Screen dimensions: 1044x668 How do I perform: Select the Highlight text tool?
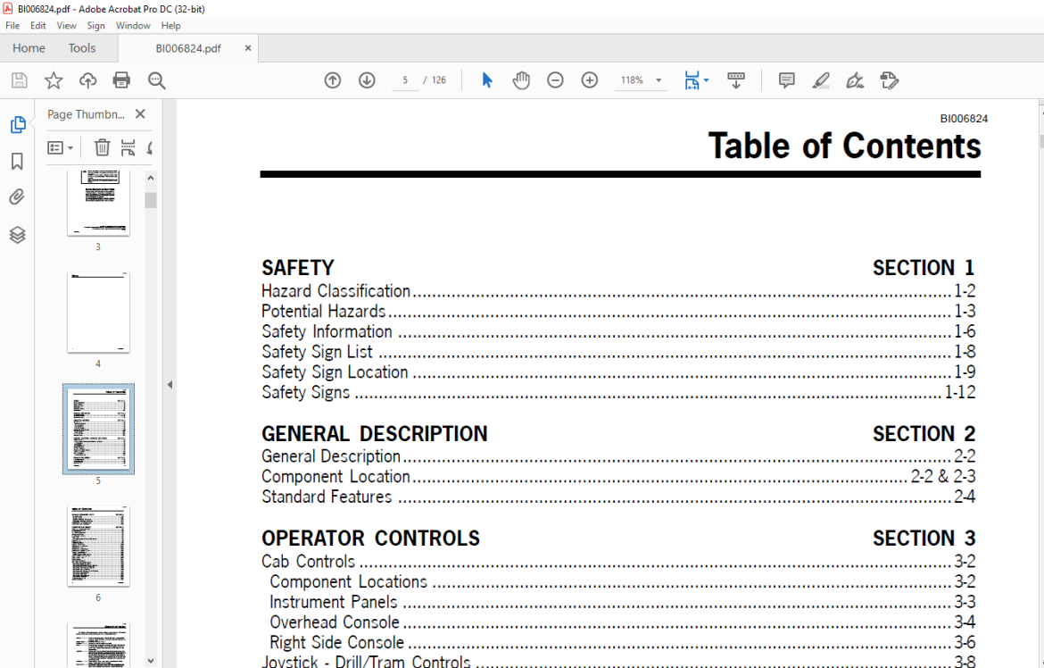pyautogui.click(x=821, y=80)
